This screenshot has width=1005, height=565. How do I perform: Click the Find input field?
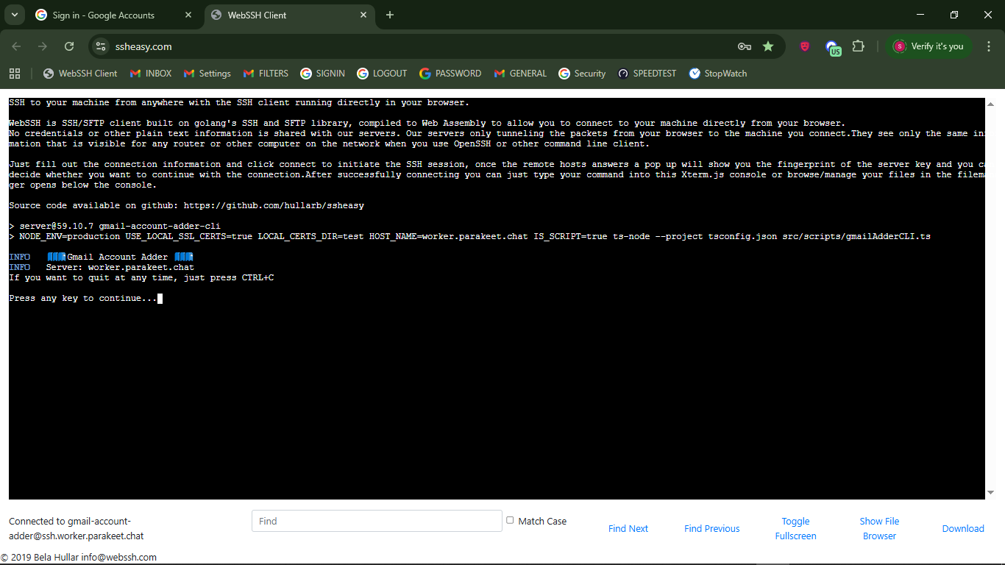376,521
